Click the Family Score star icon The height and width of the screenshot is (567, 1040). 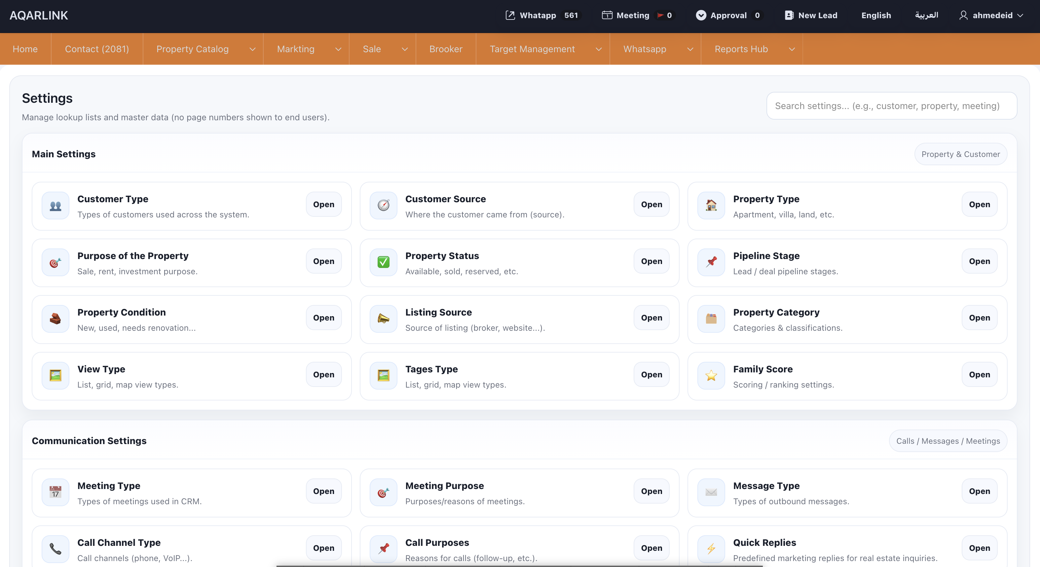click(711, 376)
